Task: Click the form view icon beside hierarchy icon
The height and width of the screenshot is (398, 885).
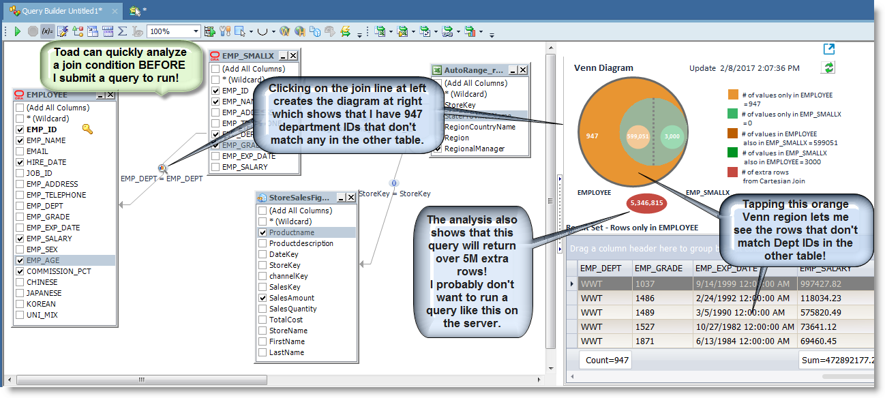Action: [x=92, y=31]
